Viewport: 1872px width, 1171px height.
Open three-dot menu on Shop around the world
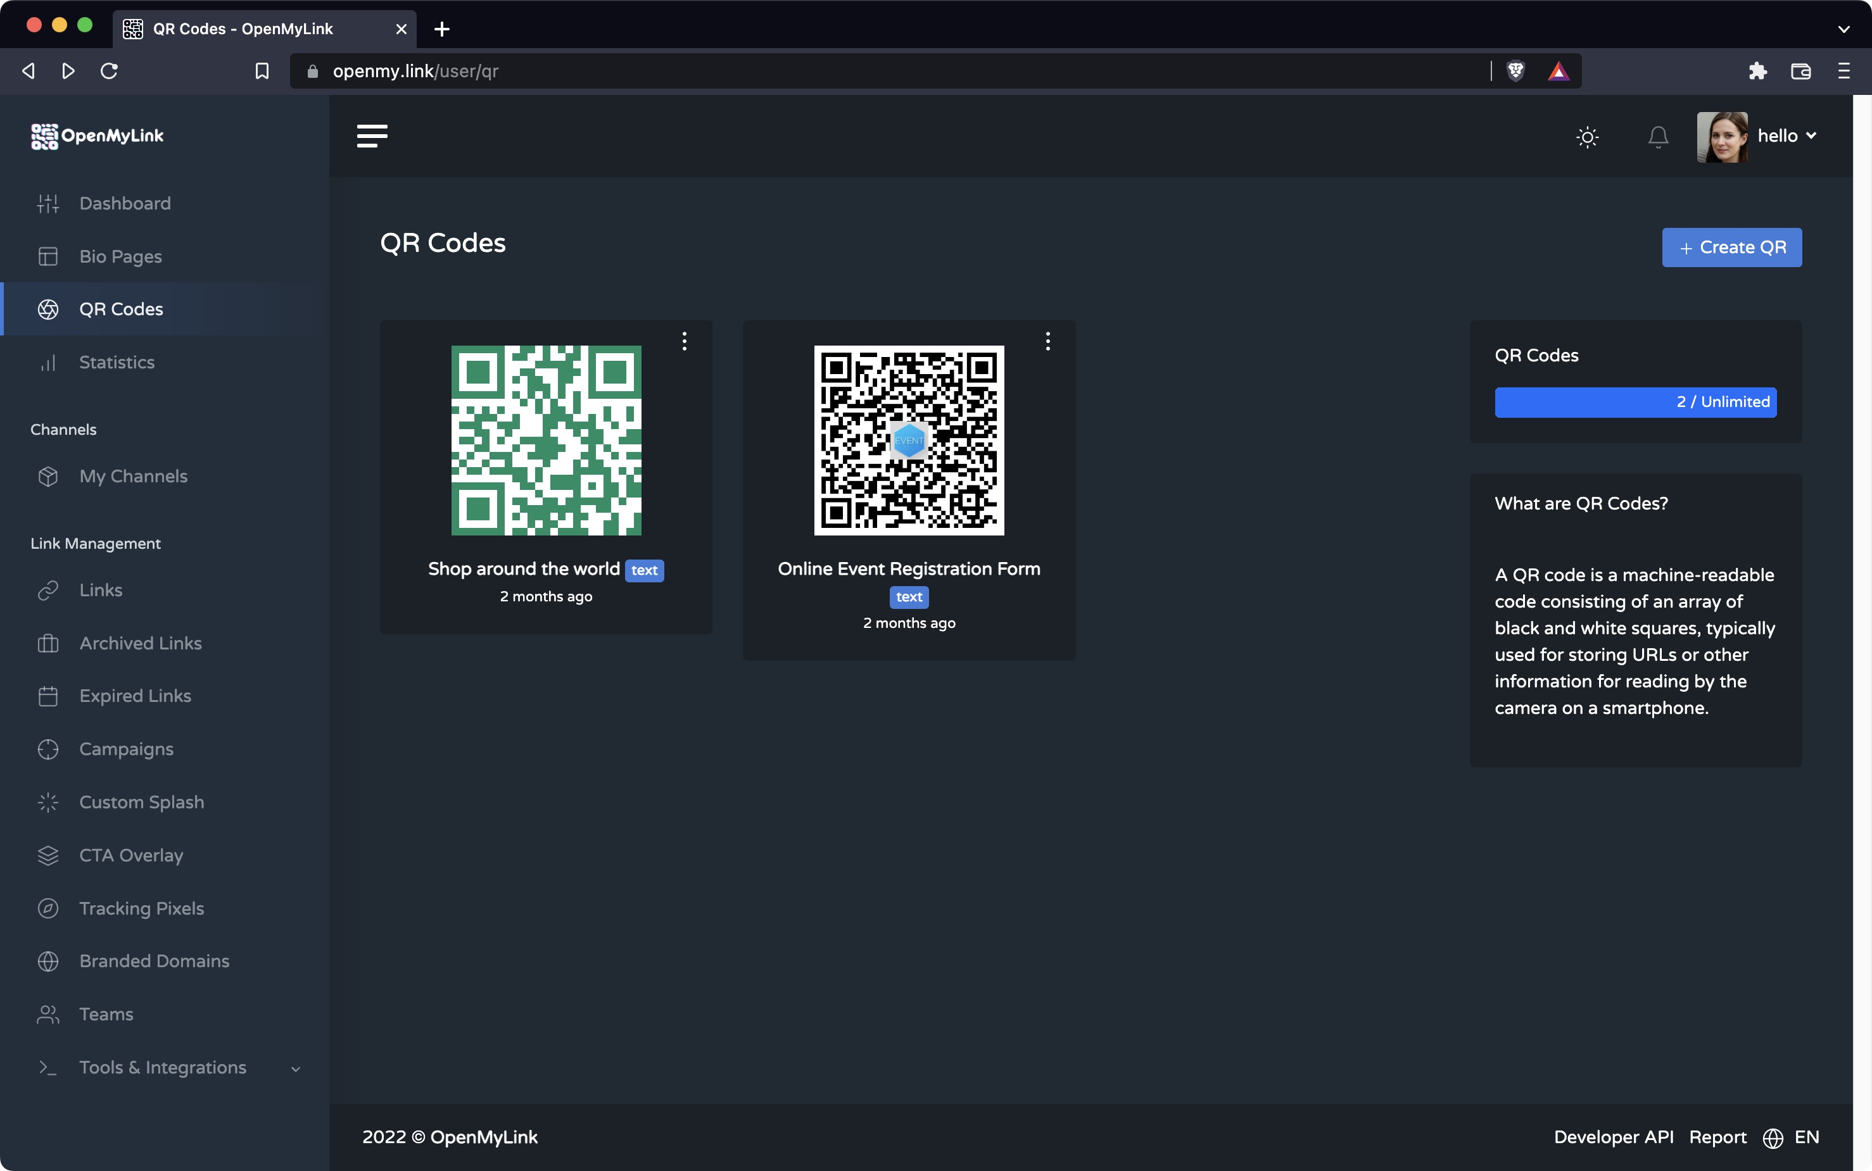(684, 342)
